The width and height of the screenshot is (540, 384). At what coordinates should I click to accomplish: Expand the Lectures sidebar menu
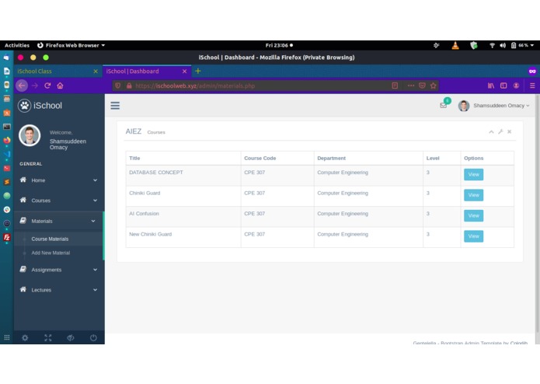pos(58,290)
